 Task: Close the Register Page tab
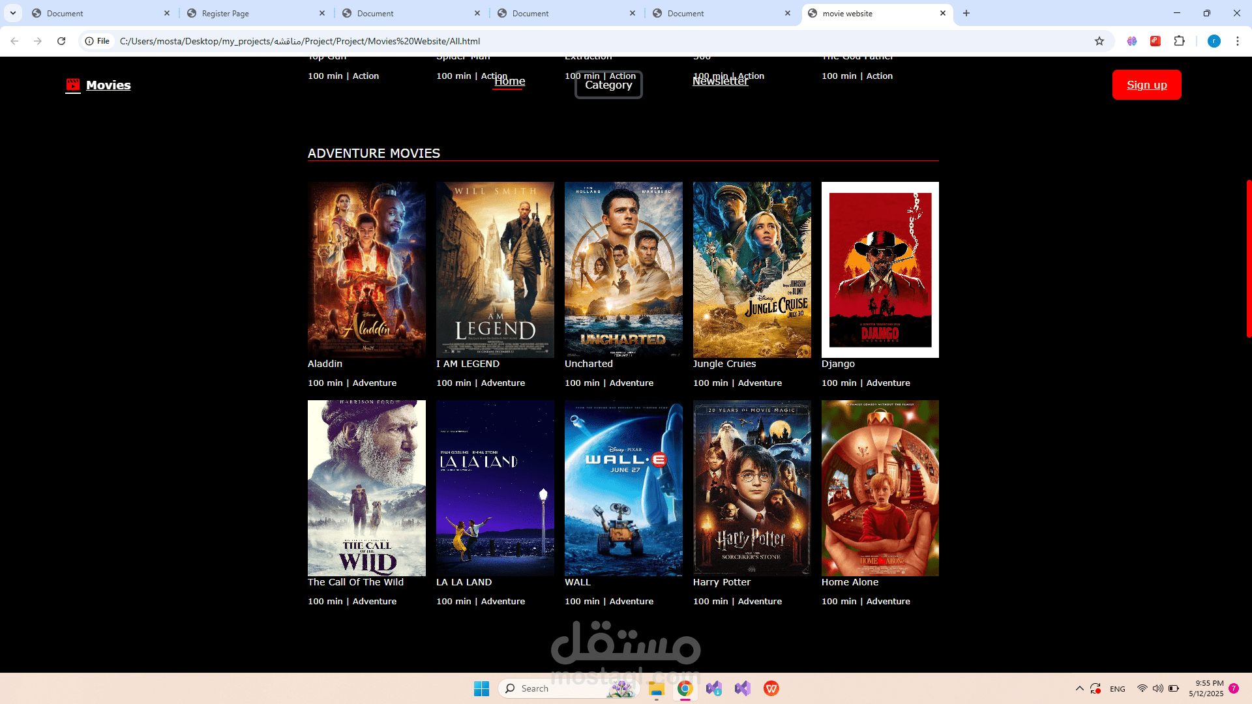[x=322, y=13]
